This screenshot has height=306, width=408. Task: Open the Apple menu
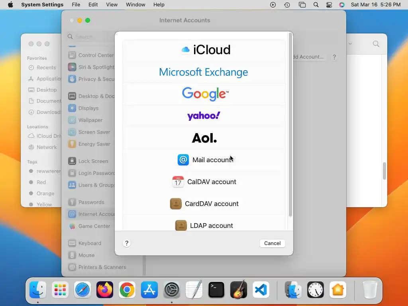pos(10,5)
